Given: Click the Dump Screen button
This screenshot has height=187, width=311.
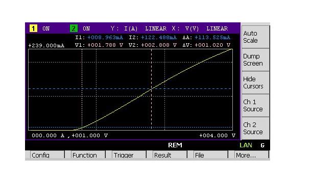Looking at the screenshot, I should pyautogui.click(x=255, y=59).
